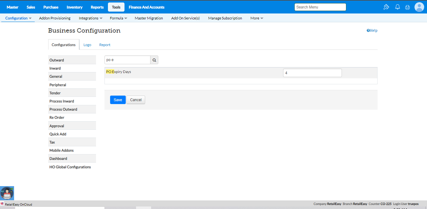Select Process Inward category
Viewport: 427px width, 209px height.
(x=72, y=101)
